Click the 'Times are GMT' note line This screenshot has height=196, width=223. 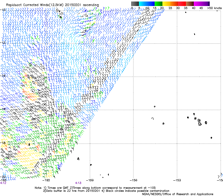point(95,188)
